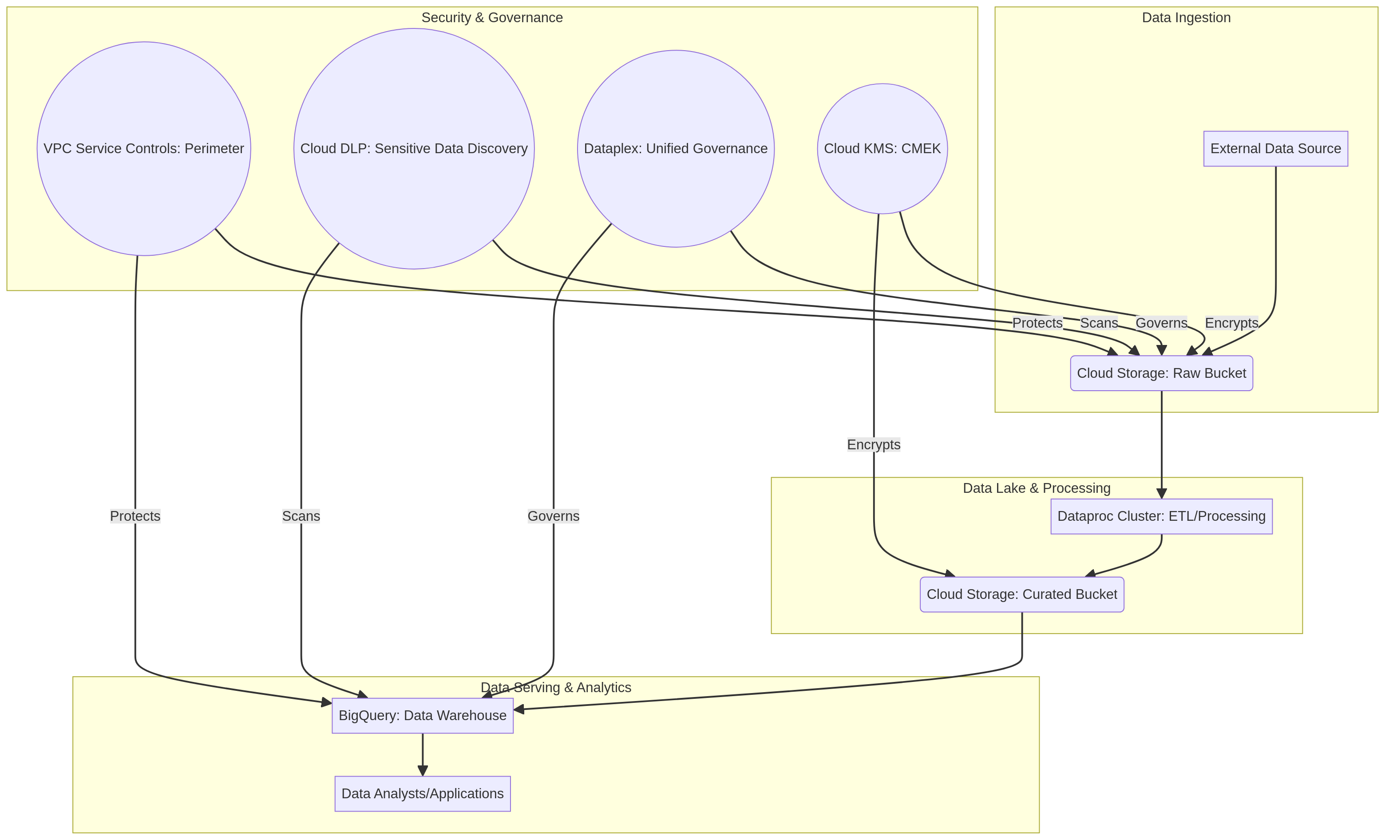Viewport: 1385px width, 840px height.
Task: Click the Data Ingestion group title
Action: point(1186,17)
